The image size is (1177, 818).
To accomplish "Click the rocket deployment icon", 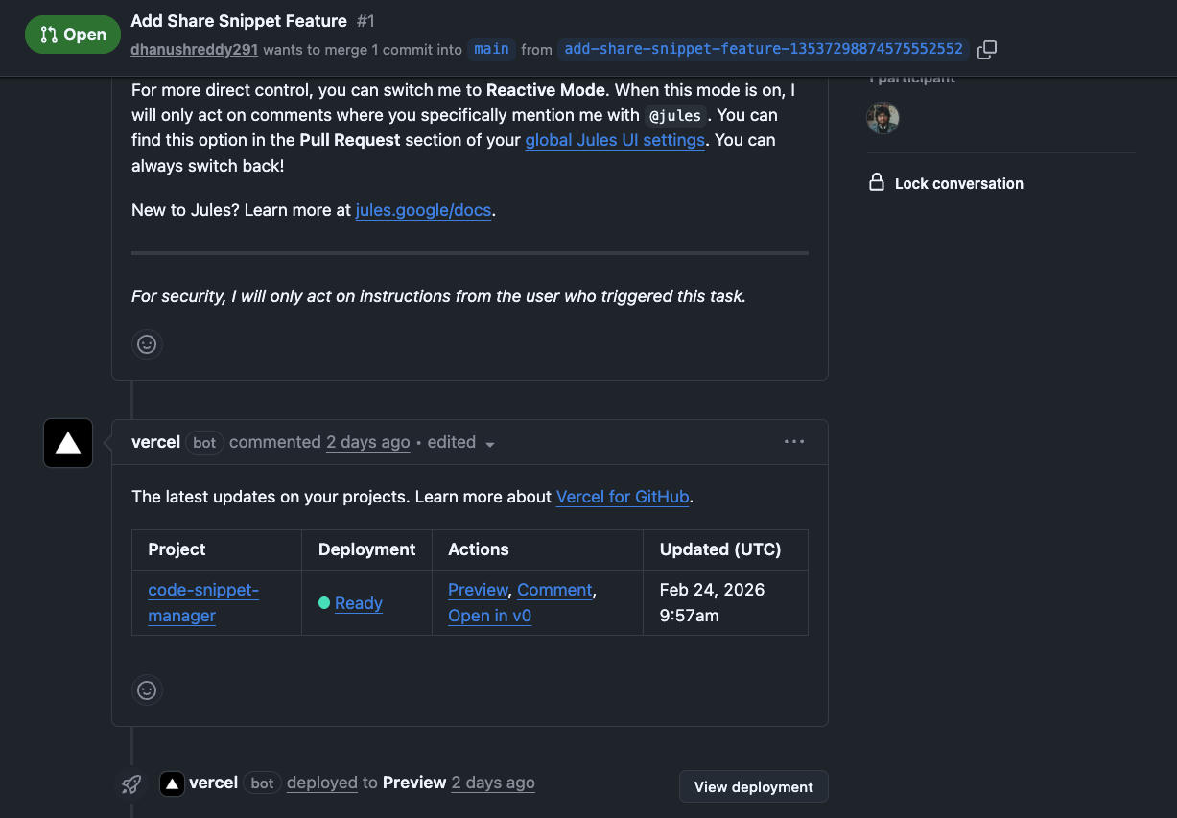I will pyautogui.click(x=131, y=783).
